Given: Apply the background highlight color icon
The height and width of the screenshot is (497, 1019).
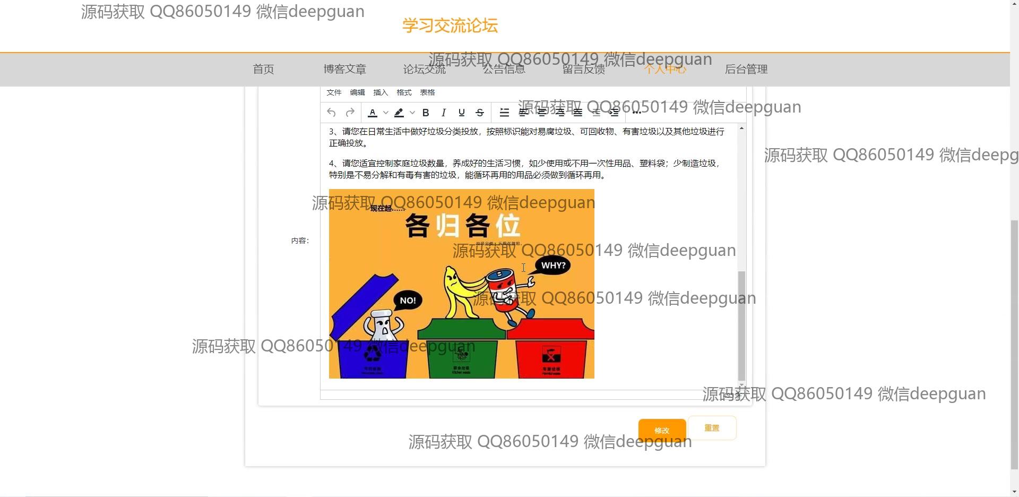Looking at the screenshot, I should pyautogui.click(x=399, y=113).
